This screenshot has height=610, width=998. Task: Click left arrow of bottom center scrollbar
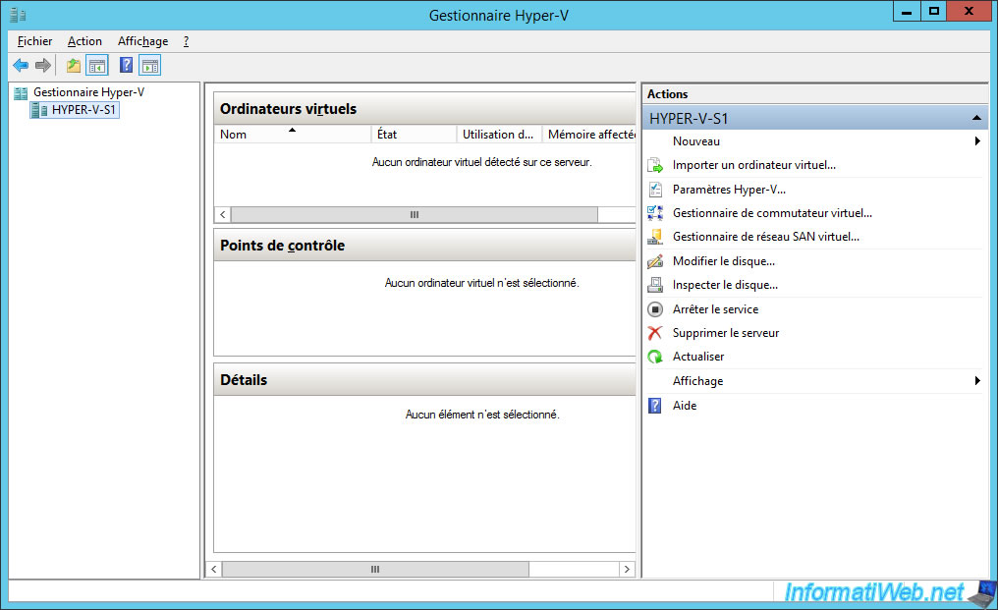[214, 570]
